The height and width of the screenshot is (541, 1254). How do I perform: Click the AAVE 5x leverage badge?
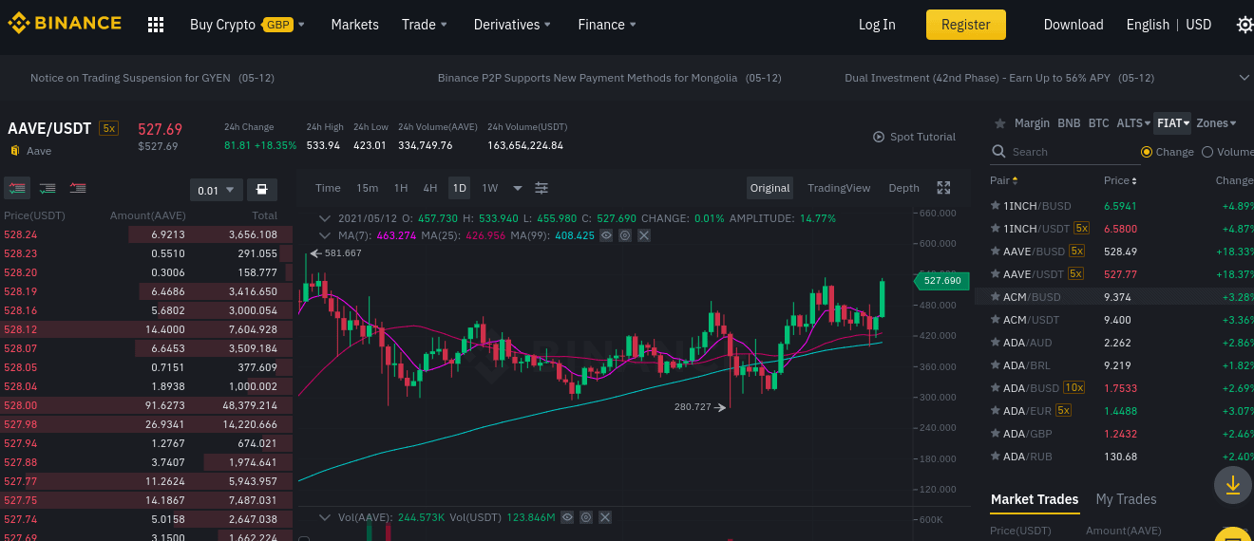coord(109,128)
